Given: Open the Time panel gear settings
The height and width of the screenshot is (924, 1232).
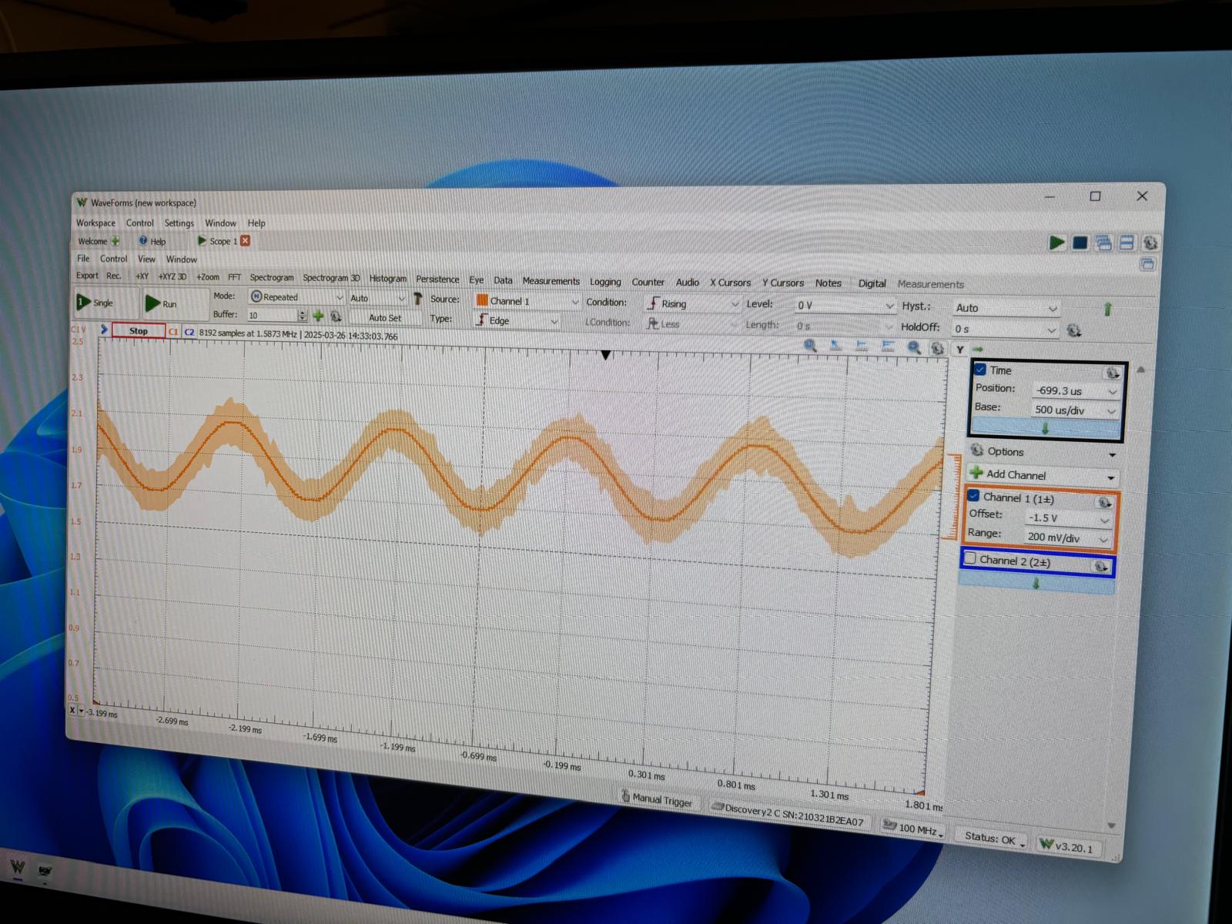Looking at the screenshot, I should pos(1112,373).
